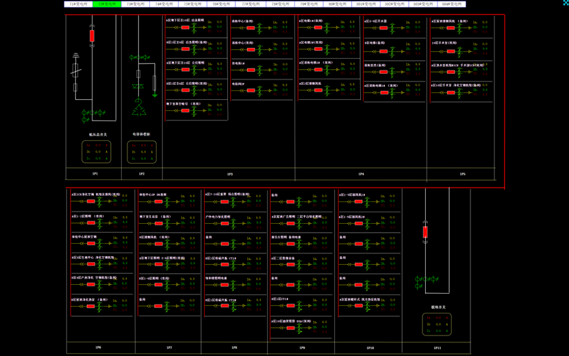Image resolution: width=569 pixels, height=356 pixels.
Task: Click the capacitor compensation triangle symbol in 1P2
Action: tap(140, 109)
